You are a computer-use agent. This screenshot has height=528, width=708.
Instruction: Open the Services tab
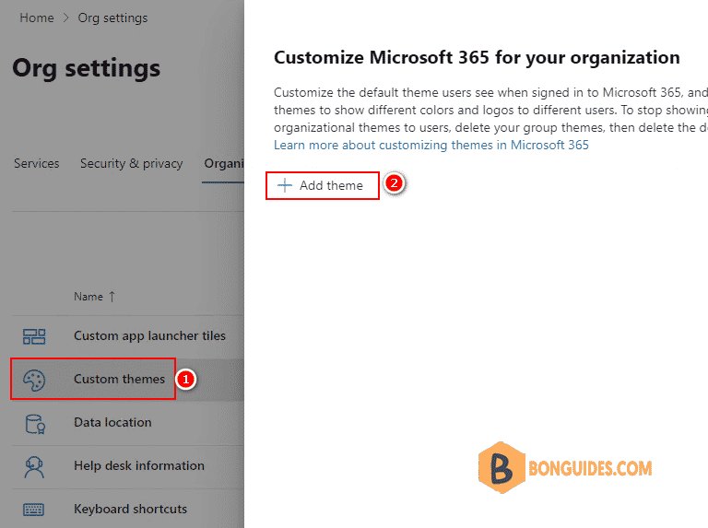tap(37, 163)
